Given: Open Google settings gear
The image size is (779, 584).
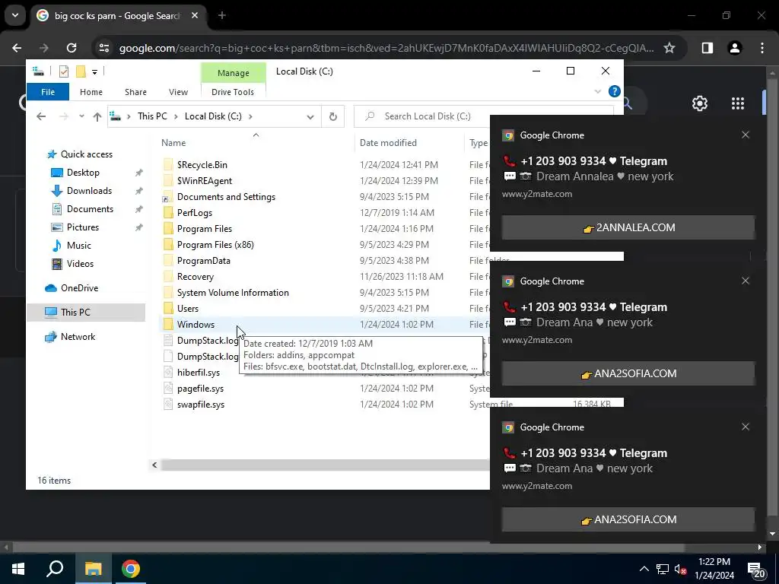Looking at the screenshot, I should pyautogui.click(x=700, y=103).
